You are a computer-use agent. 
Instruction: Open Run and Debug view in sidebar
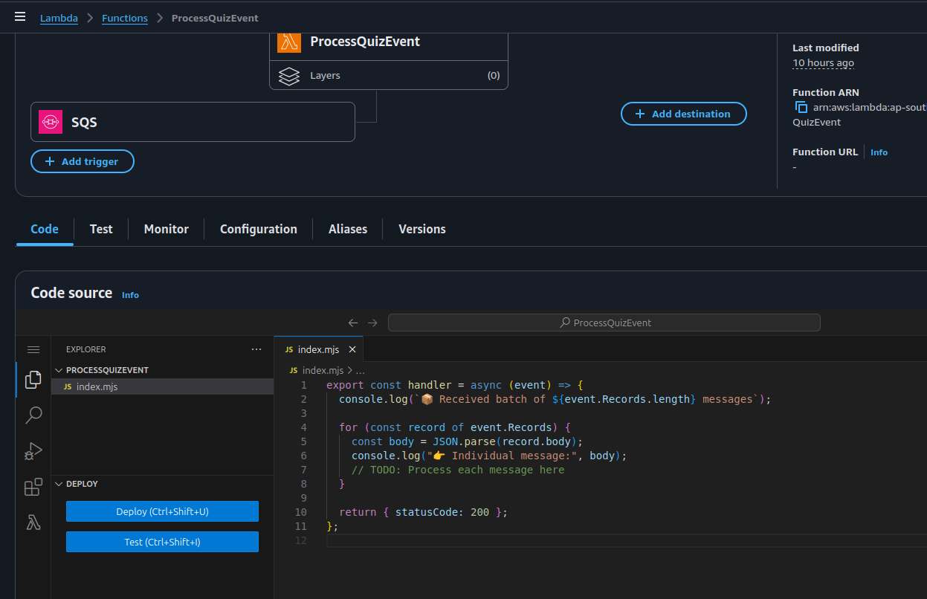33,451
